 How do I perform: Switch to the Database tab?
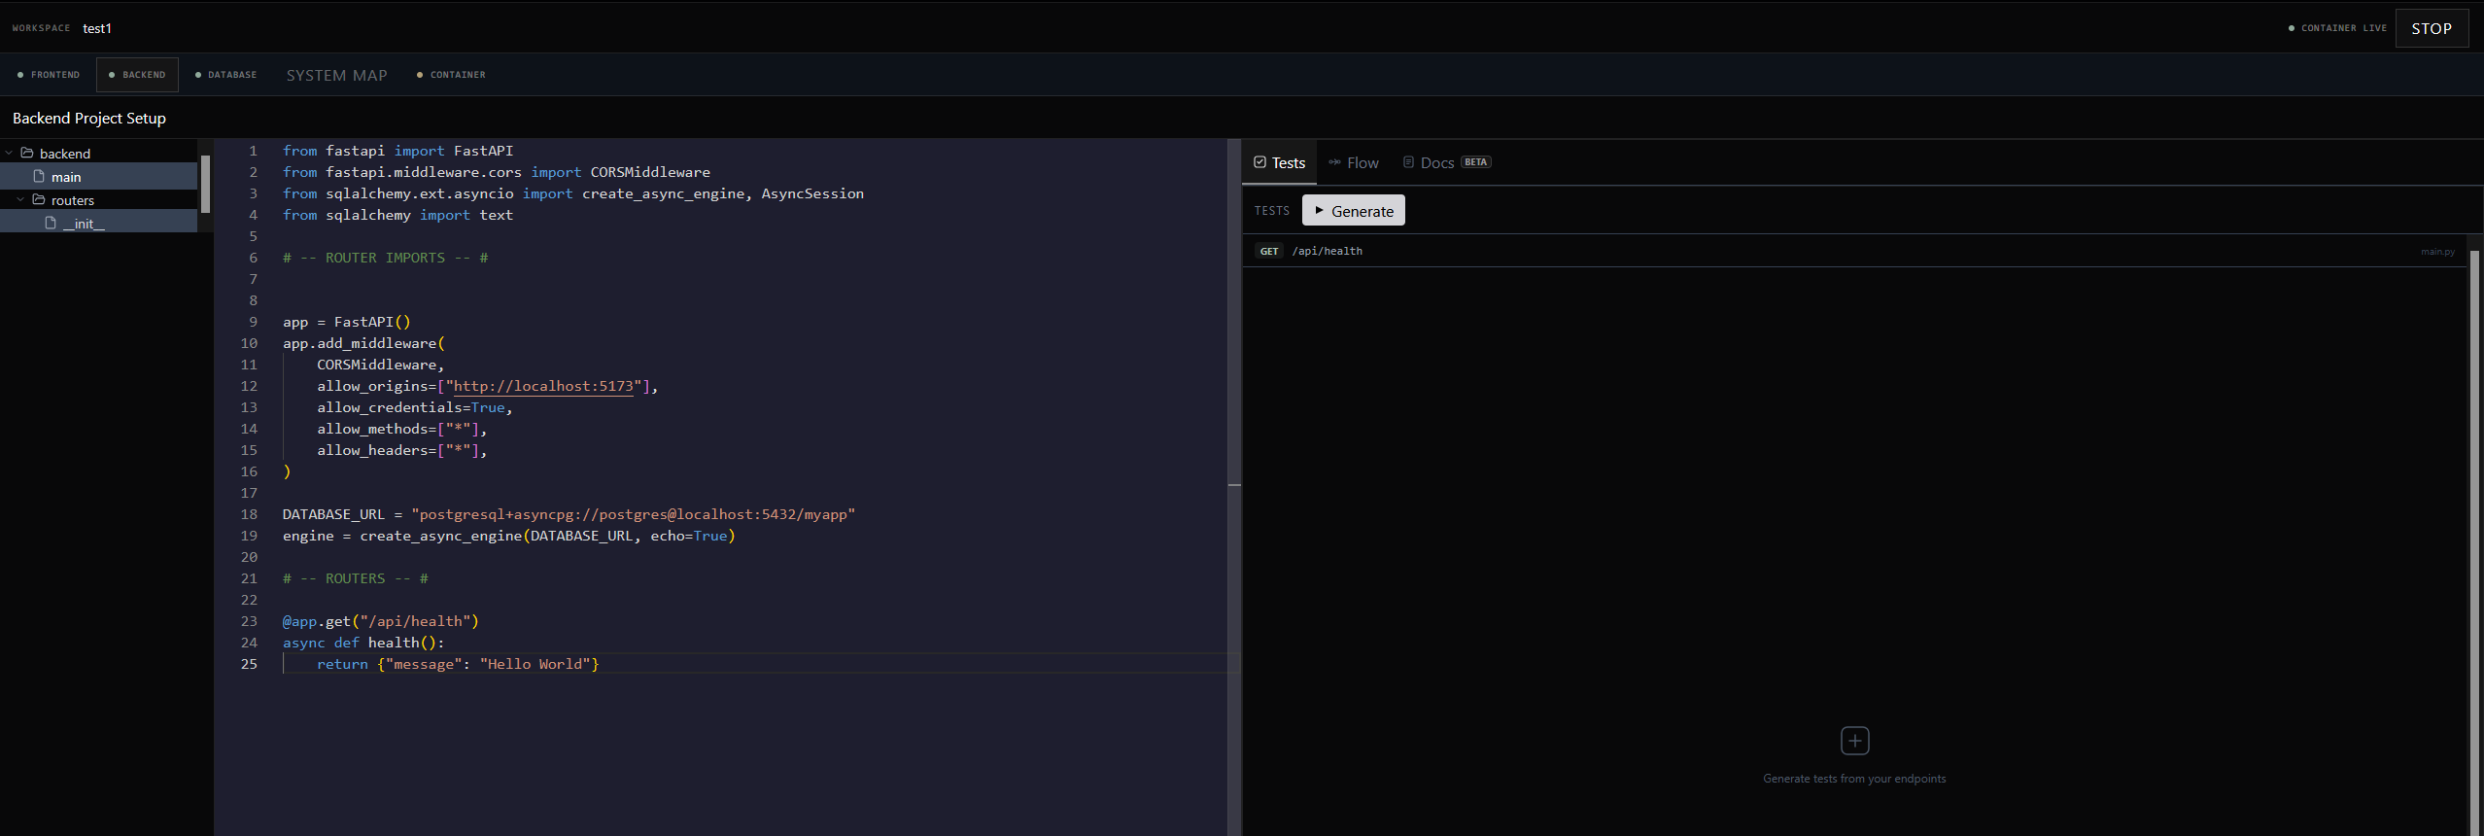click(225, 75)
